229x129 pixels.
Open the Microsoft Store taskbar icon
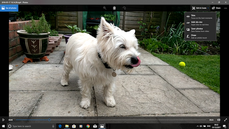coord(74,126)
